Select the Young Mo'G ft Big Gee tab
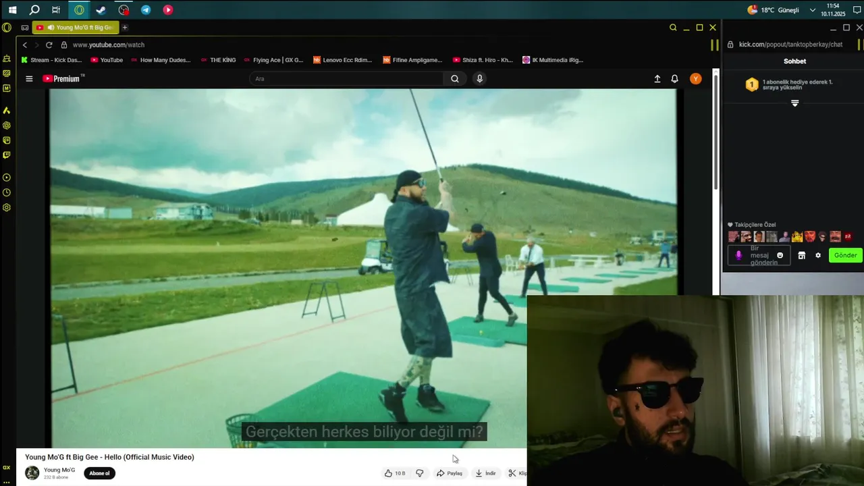 pos(76,28)
